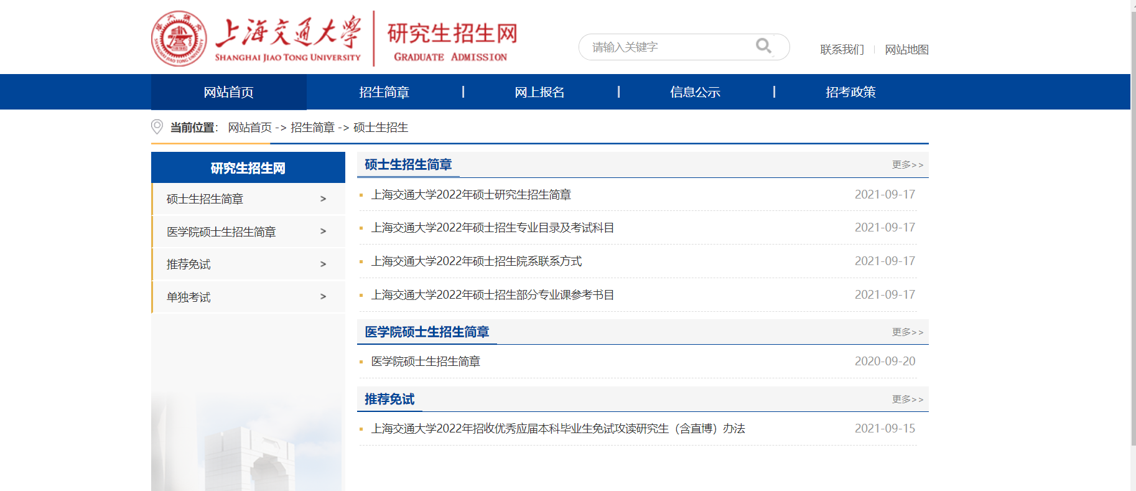Open 2022年硕士招生部分专业课参考书目 article

pyautogui.click(x=493, y=295)
